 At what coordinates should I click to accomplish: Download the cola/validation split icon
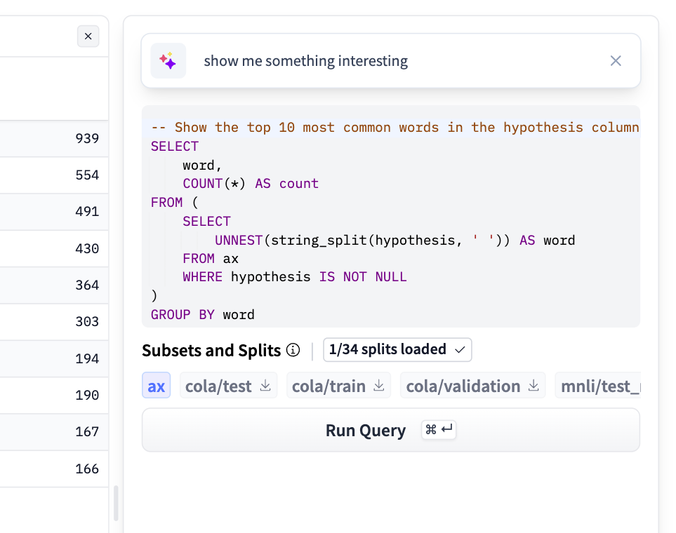(533, 386)
